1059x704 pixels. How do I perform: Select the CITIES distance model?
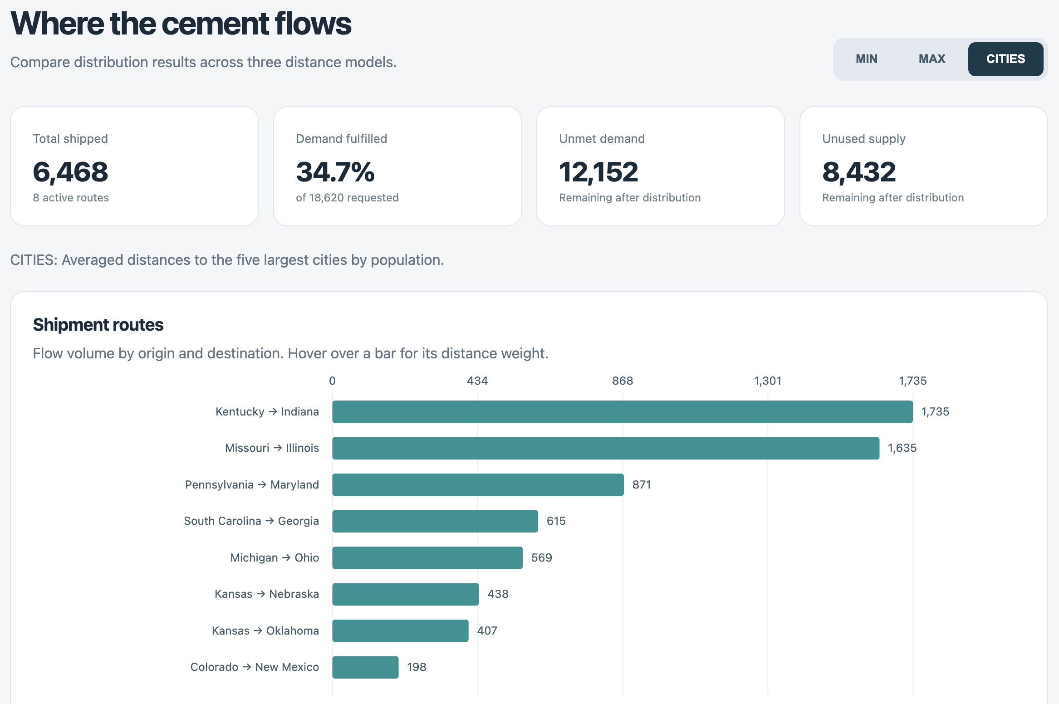pos(1005,59)
